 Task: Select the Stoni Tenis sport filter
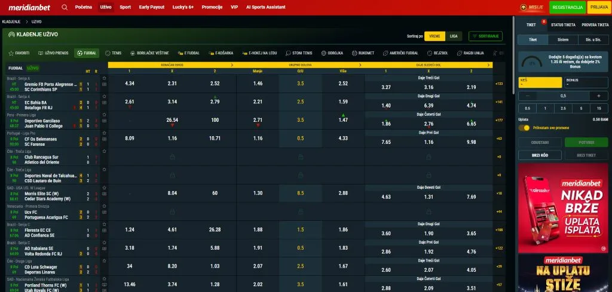[x=299, y=53]
